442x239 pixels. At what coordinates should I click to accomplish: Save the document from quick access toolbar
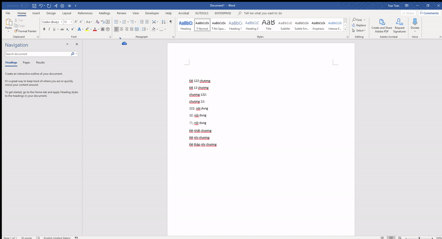coord(34,5)
